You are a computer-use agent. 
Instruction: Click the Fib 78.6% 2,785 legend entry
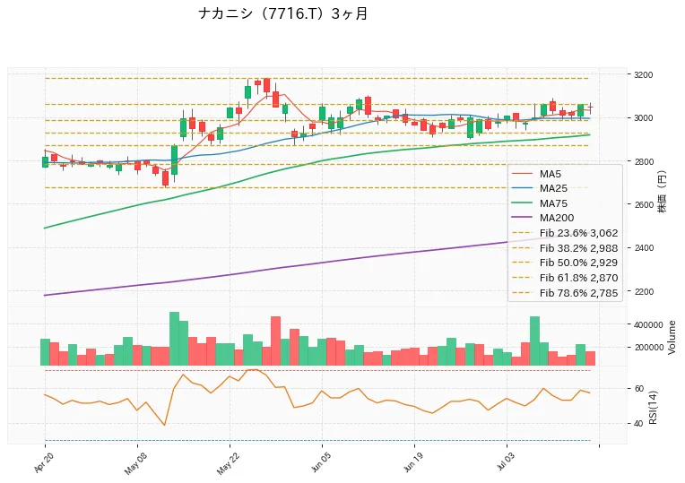565,293
